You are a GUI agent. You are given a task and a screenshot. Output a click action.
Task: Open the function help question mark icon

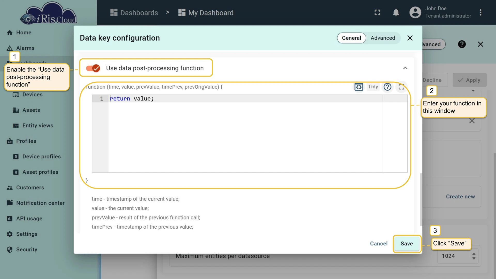[x=387, y=87]
